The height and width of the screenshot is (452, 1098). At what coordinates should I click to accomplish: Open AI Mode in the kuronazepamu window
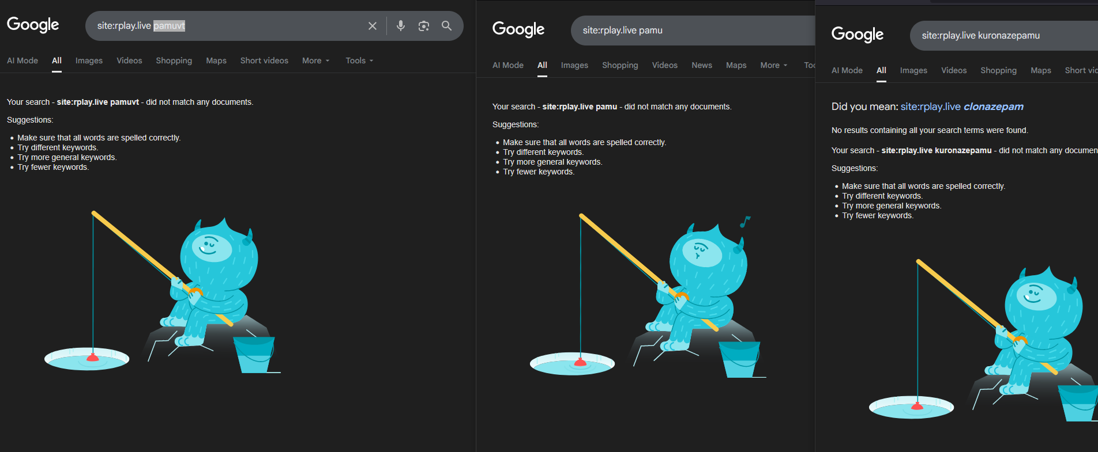[x=847, y=70]
